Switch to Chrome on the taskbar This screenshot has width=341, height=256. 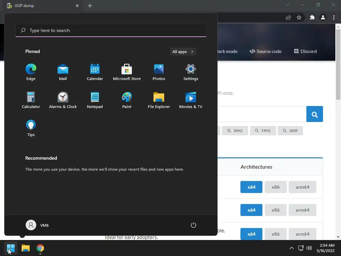[40, 248]
